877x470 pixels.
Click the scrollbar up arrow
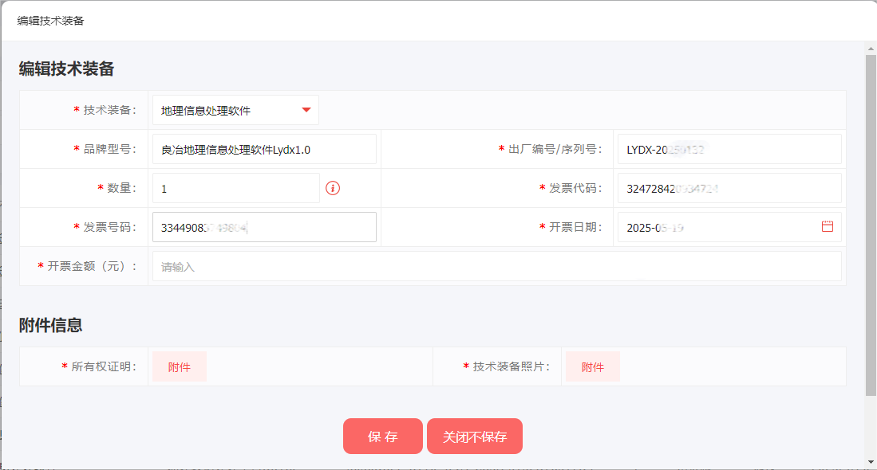(871, 49)
